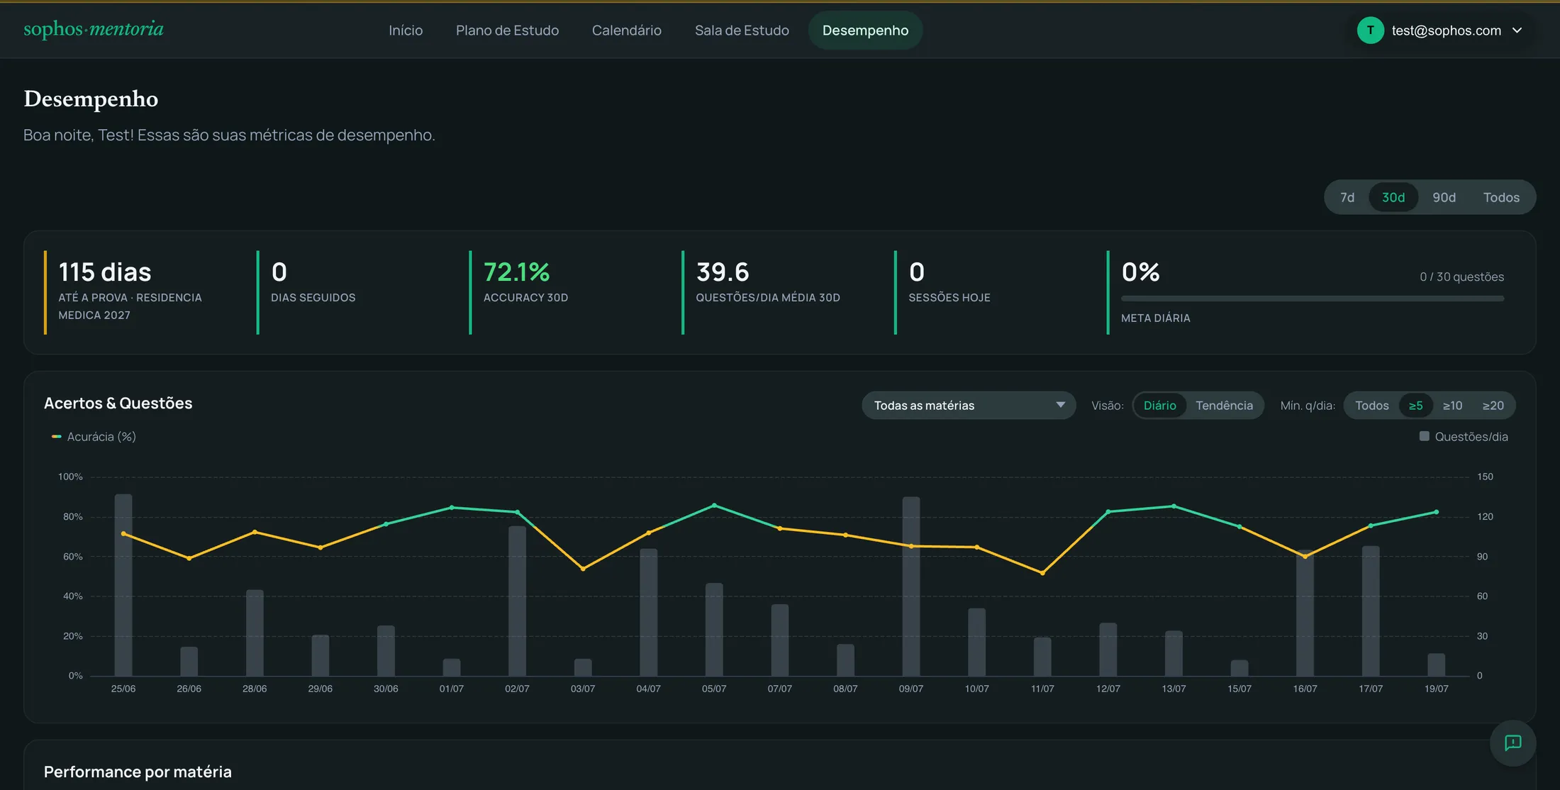Click the 11/07 accuracy data point
The height and width of the screenshot is (790, 1560).
pos(1042,573)
